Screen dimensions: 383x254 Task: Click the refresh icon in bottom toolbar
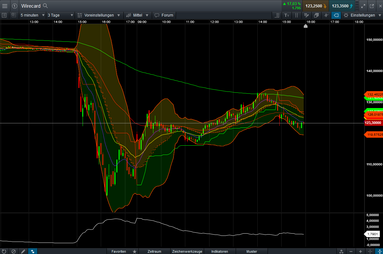(4, 251)
